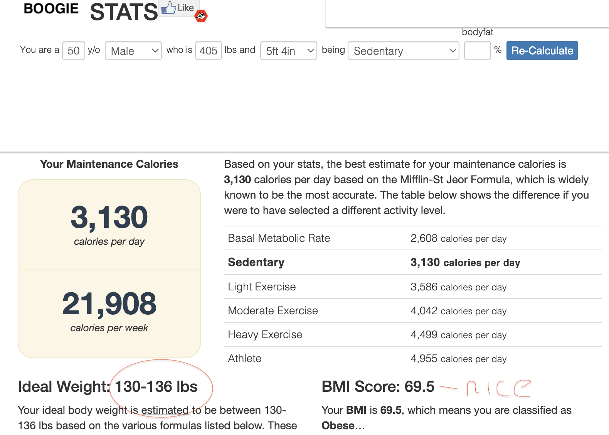This screenshot has height=435, width=609.
Task: Click the large 3,130 calories per day figure
Action: point(109,218)
